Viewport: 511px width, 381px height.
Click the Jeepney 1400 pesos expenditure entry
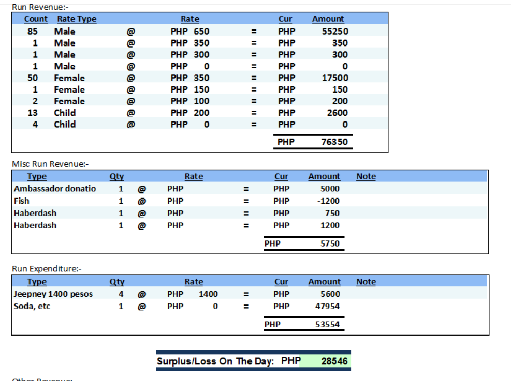tap(53, 294)
